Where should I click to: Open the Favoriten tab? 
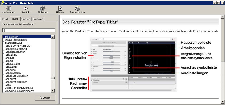[x=38, y=19]
